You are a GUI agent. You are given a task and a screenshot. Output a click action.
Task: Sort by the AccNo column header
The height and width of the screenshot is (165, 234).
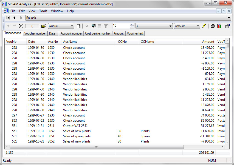pyautogui.click(x=54, y=42)
